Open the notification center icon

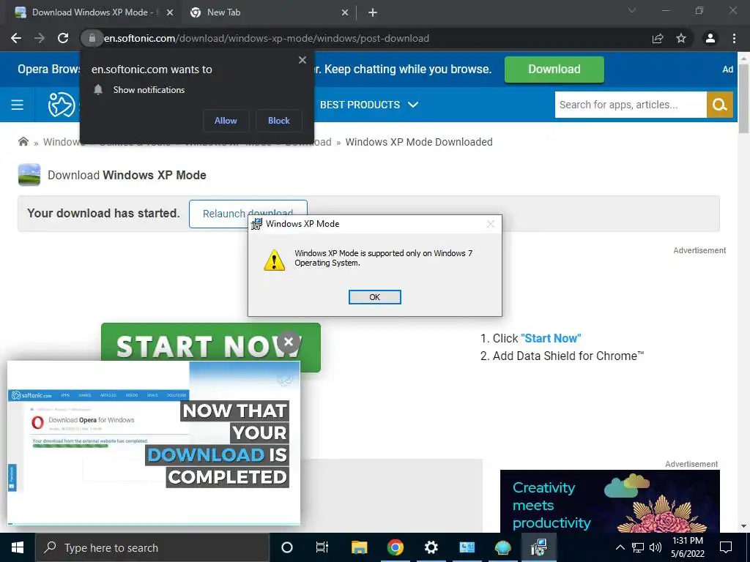(726, 547)
